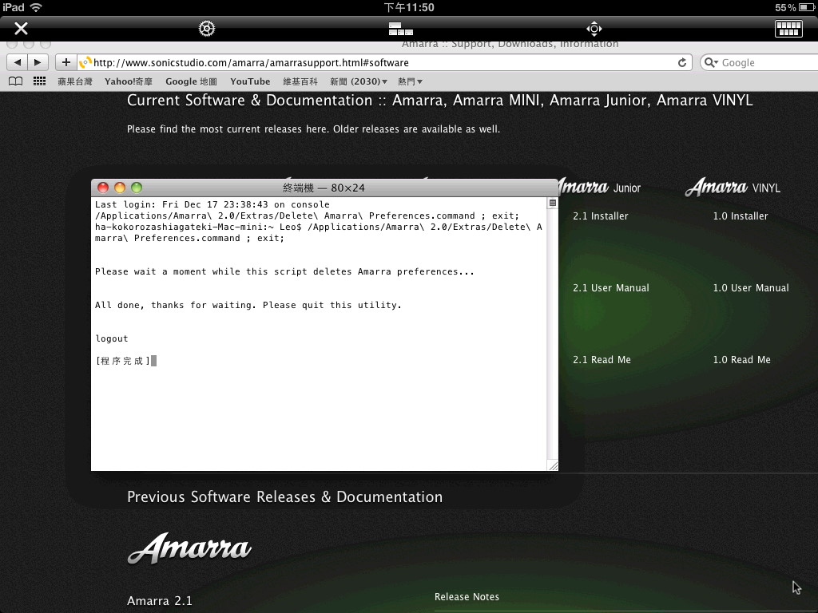Viewport: 818px width, 613px height.
Task: Go back with Safari's back arrow
Action: [18, 62]
